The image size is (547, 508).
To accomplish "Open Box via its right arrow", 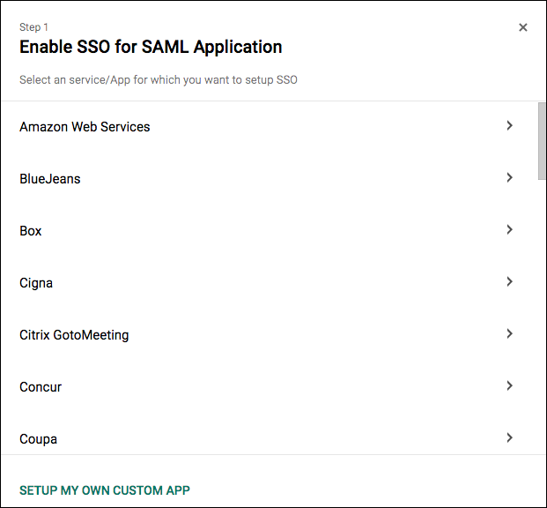I will (510, 230).
